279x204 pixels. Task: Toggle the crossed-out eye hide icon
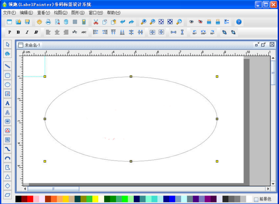(200, 22)
